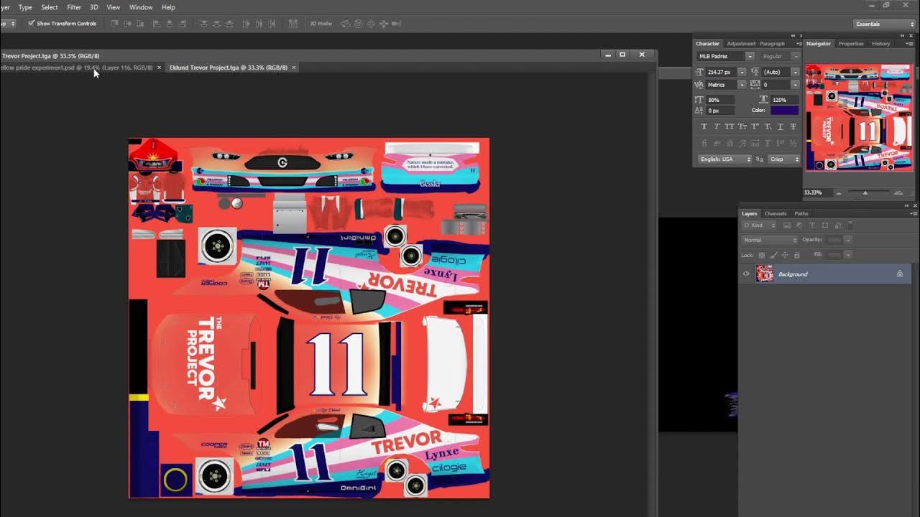Click the Navigator zoom out mountain icon
The height and width of the screenshot is (517, 920).
coord(839,193)
